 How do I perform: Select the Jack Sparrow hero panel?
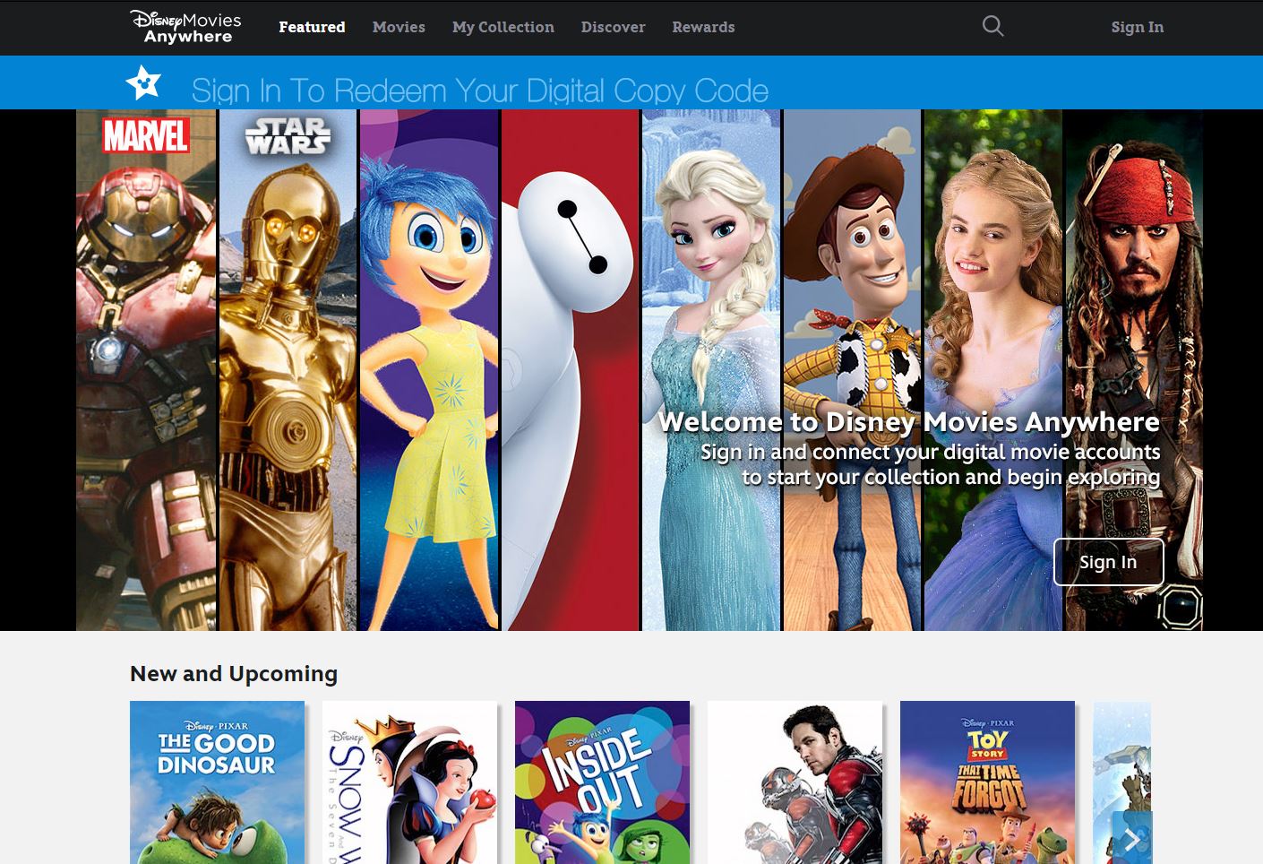click(1133, 370)
